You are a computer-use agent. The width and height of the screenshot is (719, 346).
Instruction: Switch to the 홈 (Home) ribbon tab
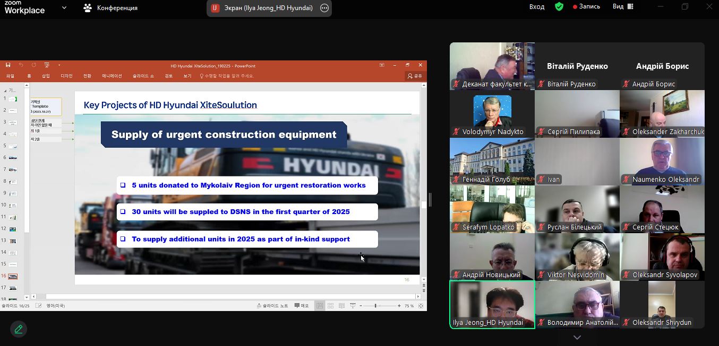[29, 76]
